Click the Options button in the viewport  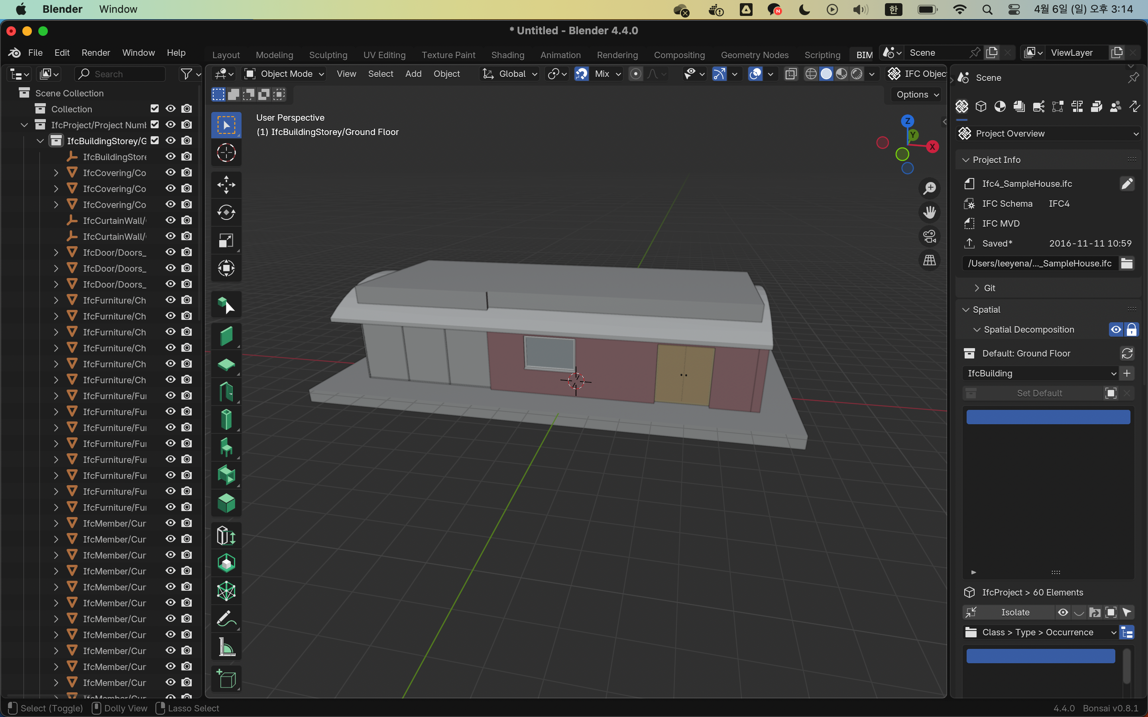tap(916, 94)
